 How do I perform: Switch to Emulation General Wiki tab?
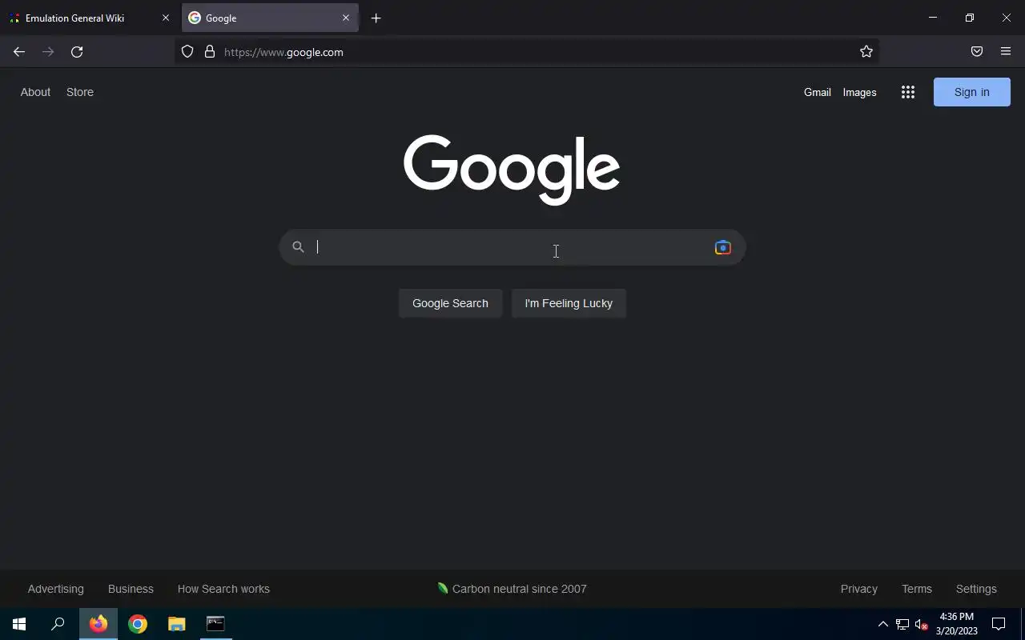point(90,18)
